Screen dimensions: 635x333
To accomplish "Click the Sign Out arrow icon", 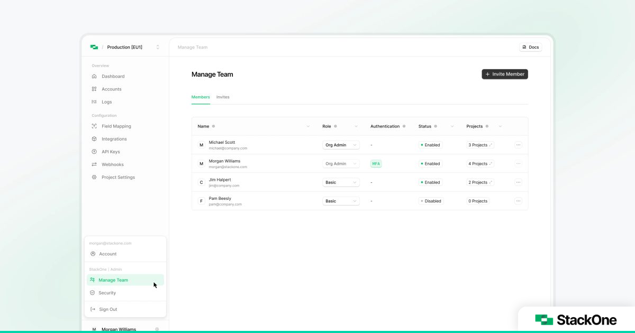I will point(93,309).
